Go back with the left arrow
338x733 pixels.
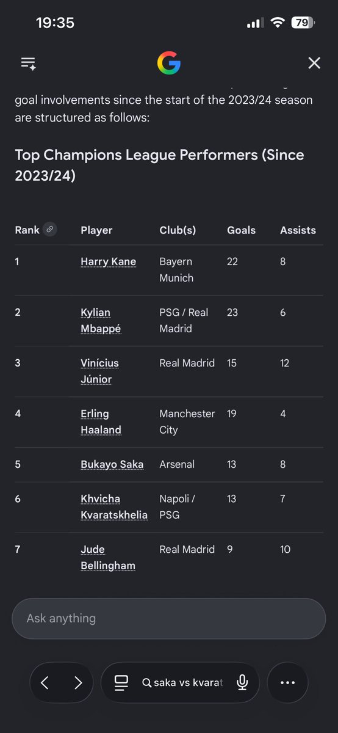(45, 683)
